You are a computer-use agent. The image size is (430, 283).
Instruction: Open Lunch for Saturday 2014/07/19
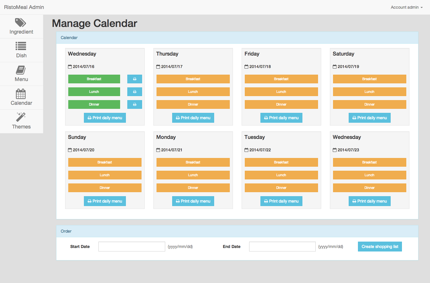[x=370, y=91]
